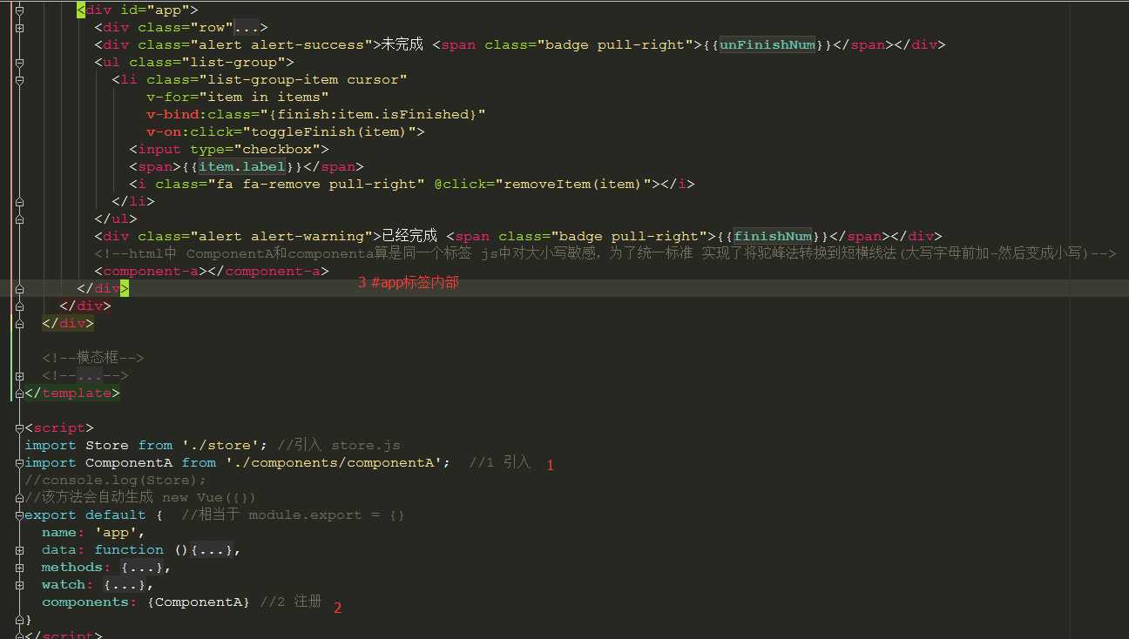Click the "..." placeholder after class="row"
1129x639 pixels.
pos(246,28)
